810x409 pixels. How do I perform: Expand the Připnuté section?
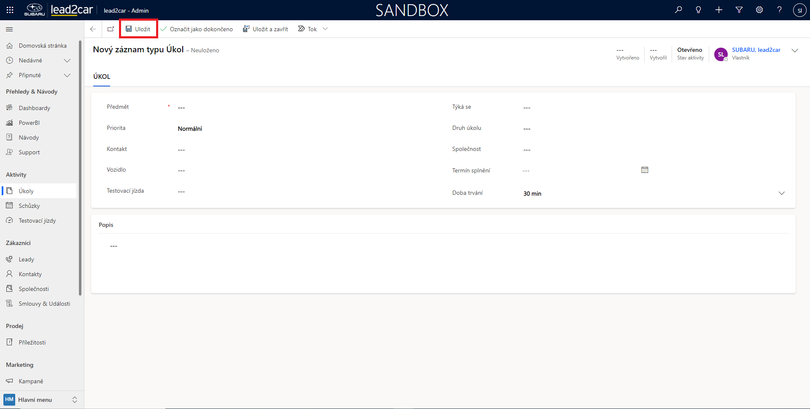pos(67,75)
